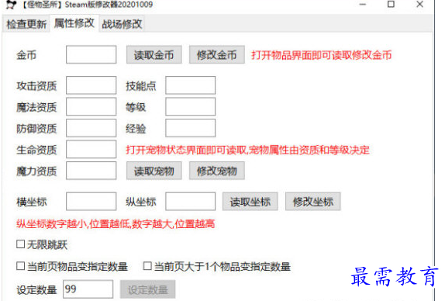
Task: Click the 设定数量 field containing 99
Action: (88, 289)
